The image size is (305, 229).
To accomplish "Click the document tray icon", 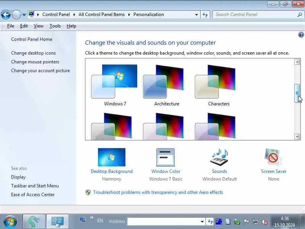I will pos(228,222).
